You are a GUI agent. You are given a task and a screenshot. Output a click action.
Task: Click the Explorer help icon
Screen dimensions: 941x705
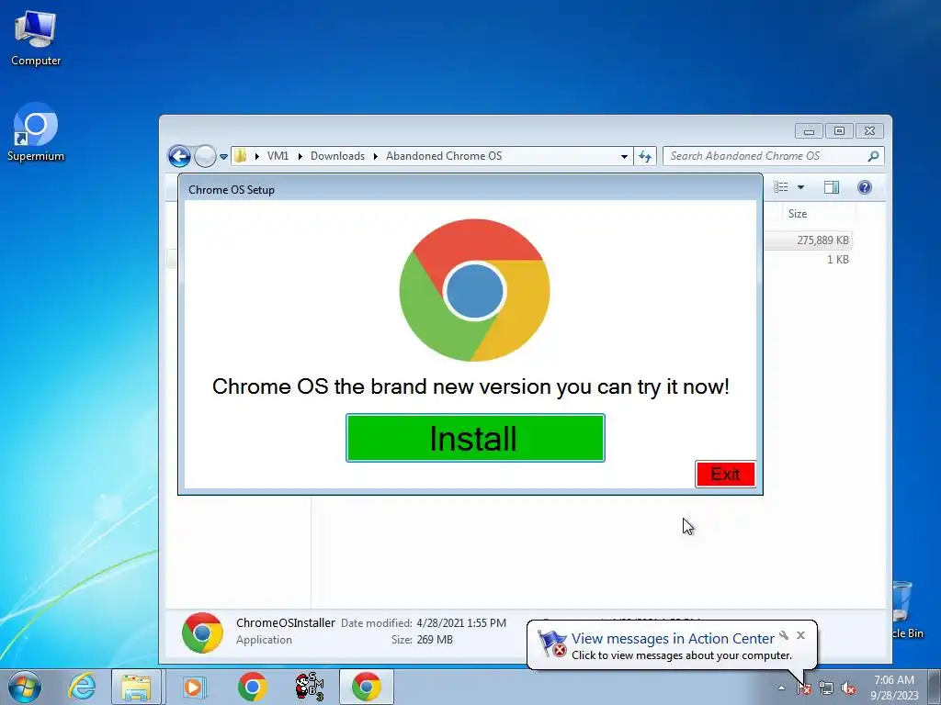864,187
